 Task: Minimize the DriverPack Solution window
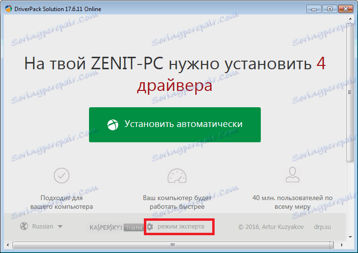(x=314, y=9)
